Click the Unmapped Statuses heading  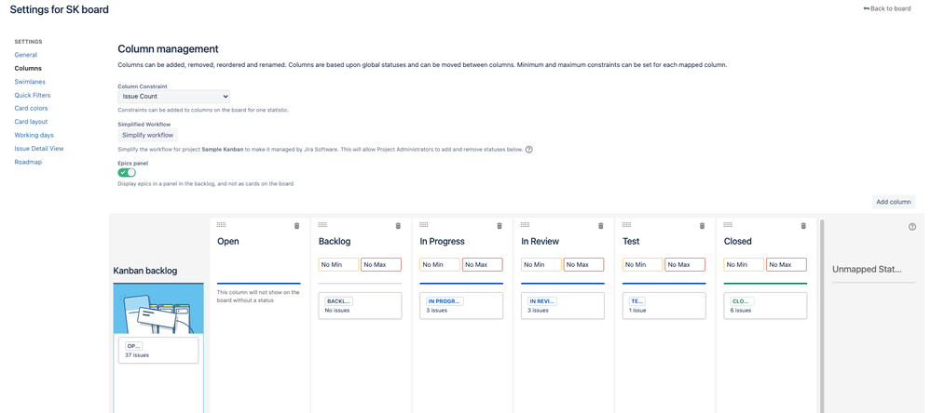(867, 269)
